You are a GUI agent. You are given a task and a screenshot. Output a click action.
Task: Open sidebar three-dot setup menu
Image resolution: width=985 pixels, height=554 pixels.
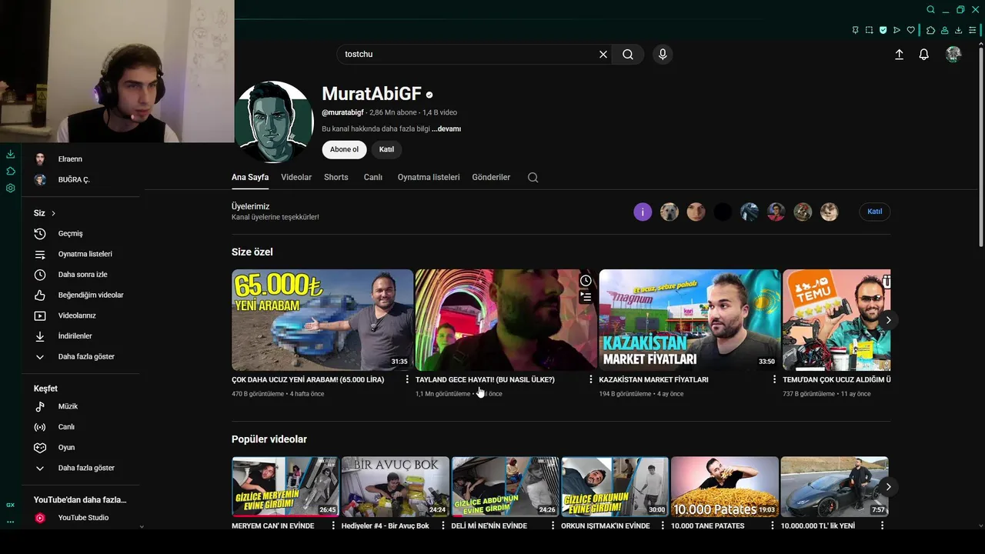[10, 522]
